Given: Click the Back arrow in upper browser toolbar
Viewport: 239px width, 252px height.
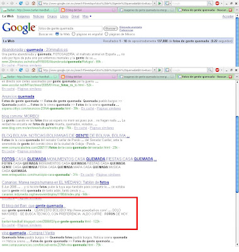Looking at the screenshot, I should point(3,3).
